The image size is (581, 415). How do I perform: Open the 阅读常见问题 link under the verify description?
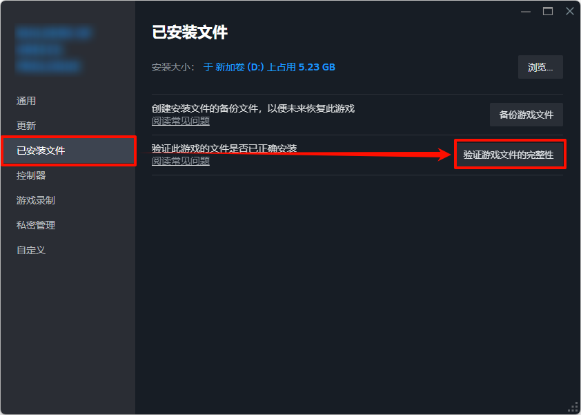(181, 161)
